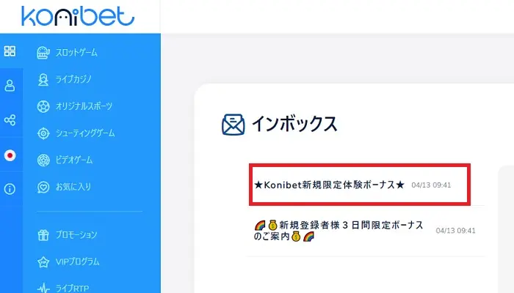Go to VIPプログラム page
The height and width of the screenshot is (293, 514).
[77, 262]
